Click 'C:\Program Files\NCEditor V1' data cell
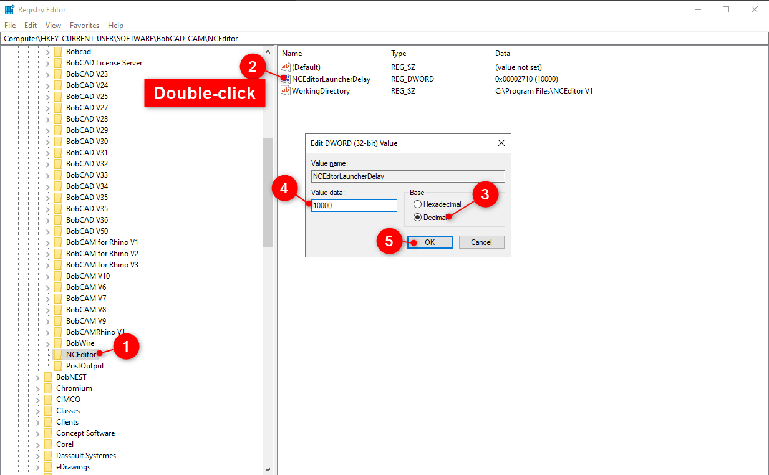The height and width of the screenshot is (475, 769). tap(544, 90)
